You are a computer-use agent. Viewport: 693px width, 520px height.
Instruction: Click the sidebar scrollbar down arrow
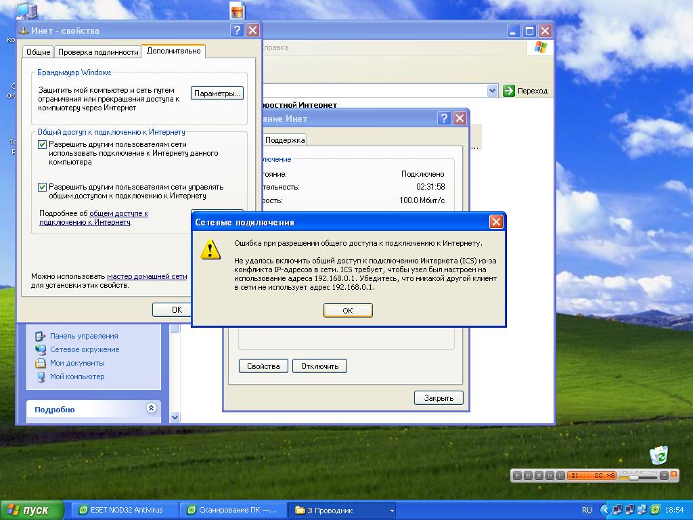[175, 417]
